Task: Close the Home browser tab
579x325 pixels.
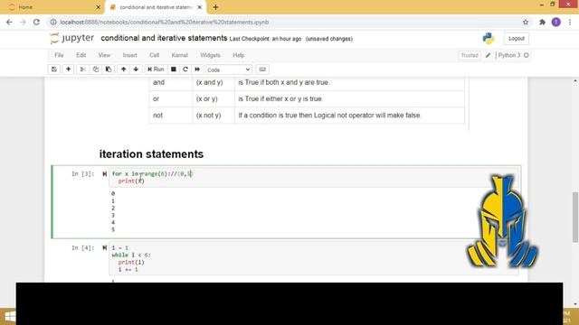Action: (98, 7)
